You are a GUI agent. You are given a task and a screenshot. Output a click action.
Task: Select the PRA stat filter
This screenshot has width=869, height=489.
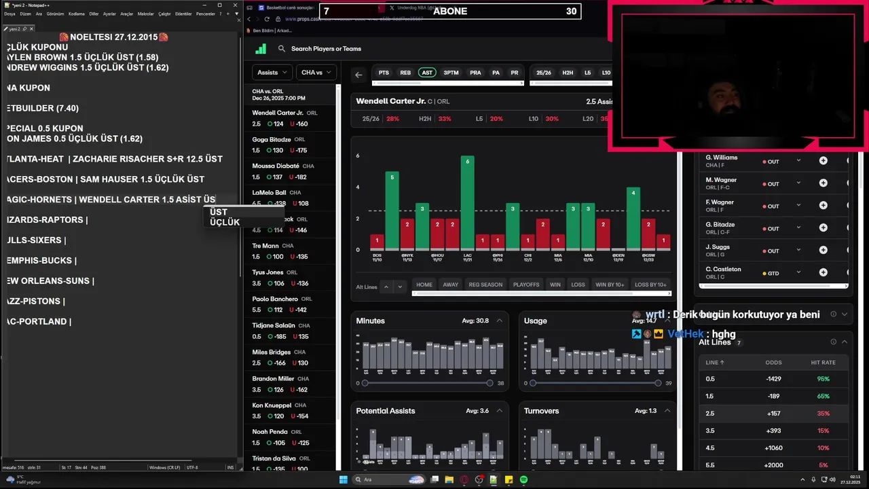(475, 73)
